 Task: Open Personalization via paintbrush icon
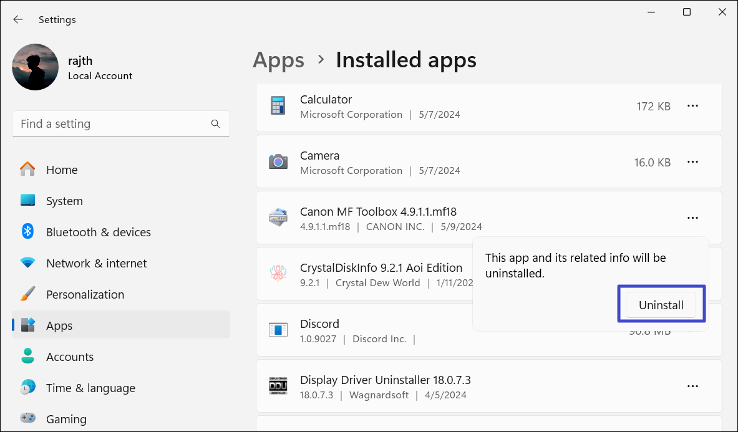coord(27,294)
